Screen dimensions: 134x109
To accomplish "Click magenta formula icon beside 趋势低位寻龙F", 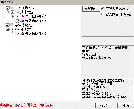I will pyautogui.click(x=23, y=21).
